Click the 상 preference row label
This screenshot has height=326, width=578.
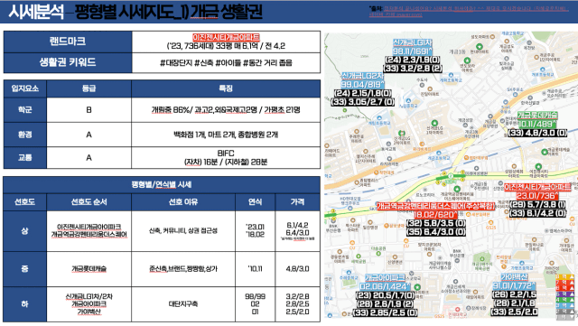24,231
